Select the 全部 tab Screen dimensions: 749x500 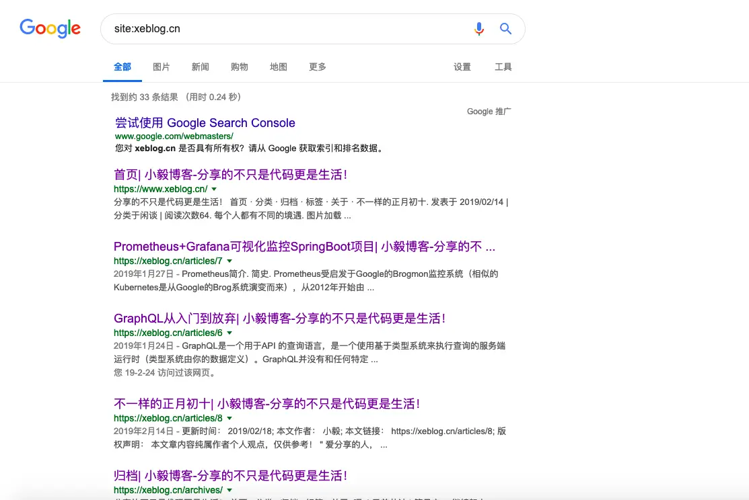tap(122, 67)
